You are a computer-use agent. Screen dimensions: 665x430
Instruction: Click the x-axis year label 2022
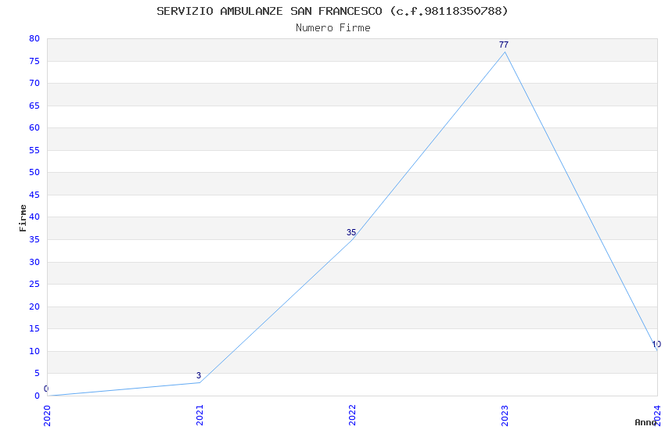[x=352, y=416]
